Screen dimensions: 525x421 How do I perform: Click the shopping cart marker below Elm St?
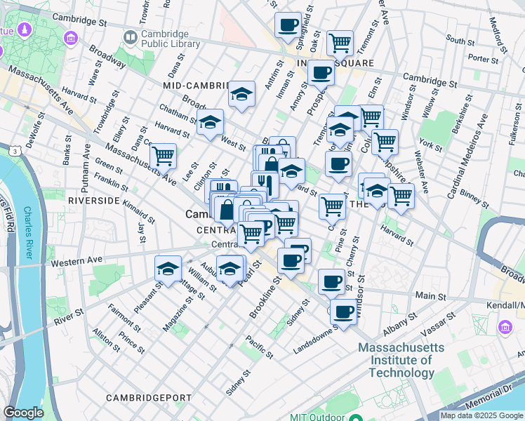click(x=372, y=117)
